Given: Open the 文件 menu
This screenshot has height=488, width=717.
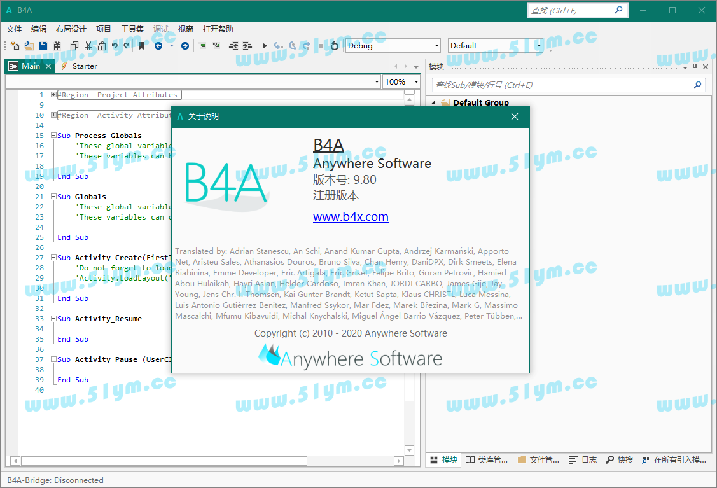Looking at the screenshot, I should pos(14,29).
